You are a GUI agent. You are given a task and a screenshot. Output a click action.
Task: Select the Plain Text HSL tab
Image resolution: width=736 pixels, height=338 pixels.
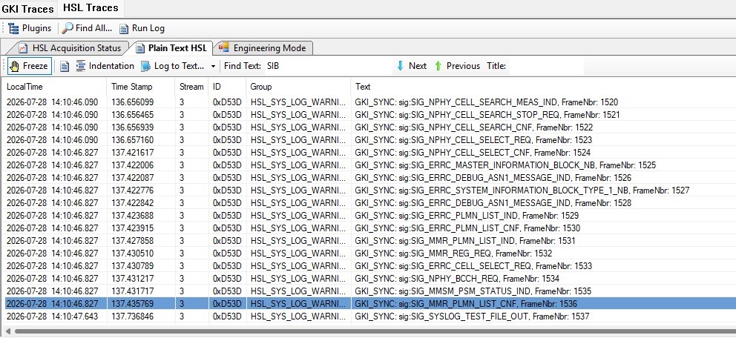click(171, 48)
